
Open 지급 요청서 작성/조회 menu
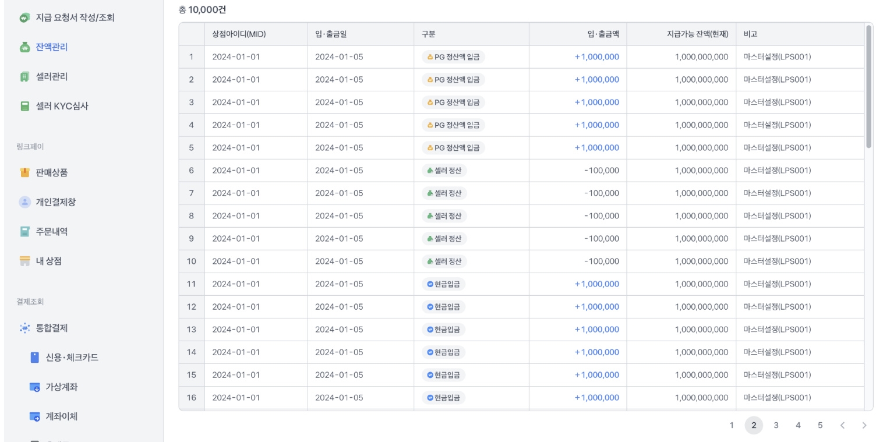click(x=75, y=17)
